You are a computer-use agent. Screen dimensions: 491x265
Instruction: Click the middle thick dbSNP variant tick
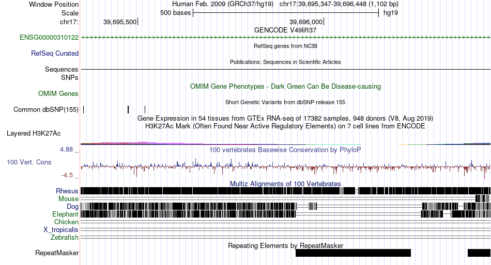(128, 109)
